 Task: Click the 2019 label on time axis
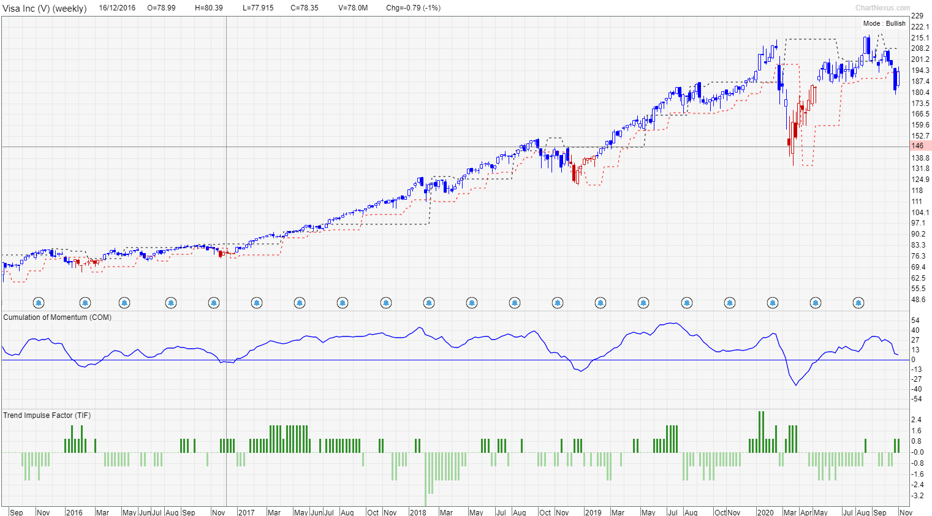tap(593, 512)
